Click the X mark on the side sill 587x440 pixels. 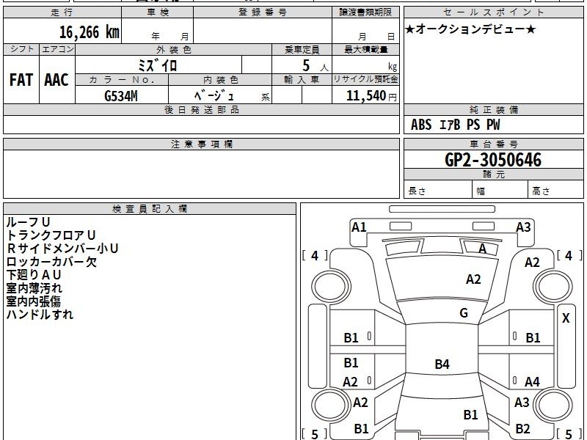566,318
